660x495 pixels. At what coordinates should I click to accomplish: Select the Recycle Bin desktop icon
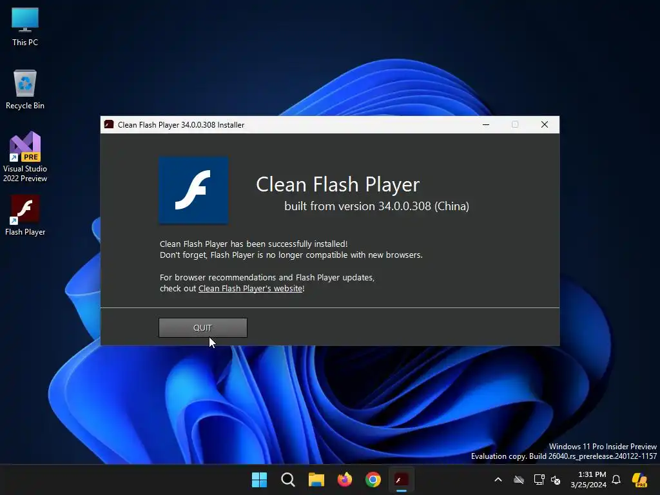click(25, 90)
